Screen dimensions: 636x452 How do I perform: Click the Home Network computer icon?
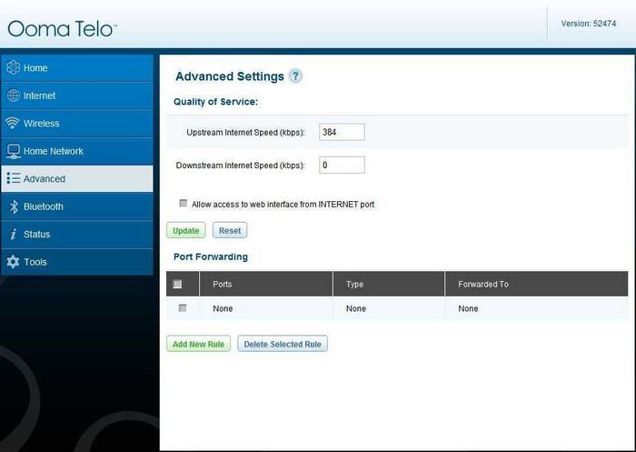tap(13, 151)
